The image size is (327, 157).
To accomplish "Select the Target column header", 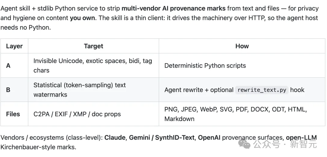I will [94, 46].
